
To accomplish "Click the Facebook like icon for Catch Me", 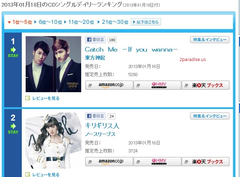I will [89, 40].
